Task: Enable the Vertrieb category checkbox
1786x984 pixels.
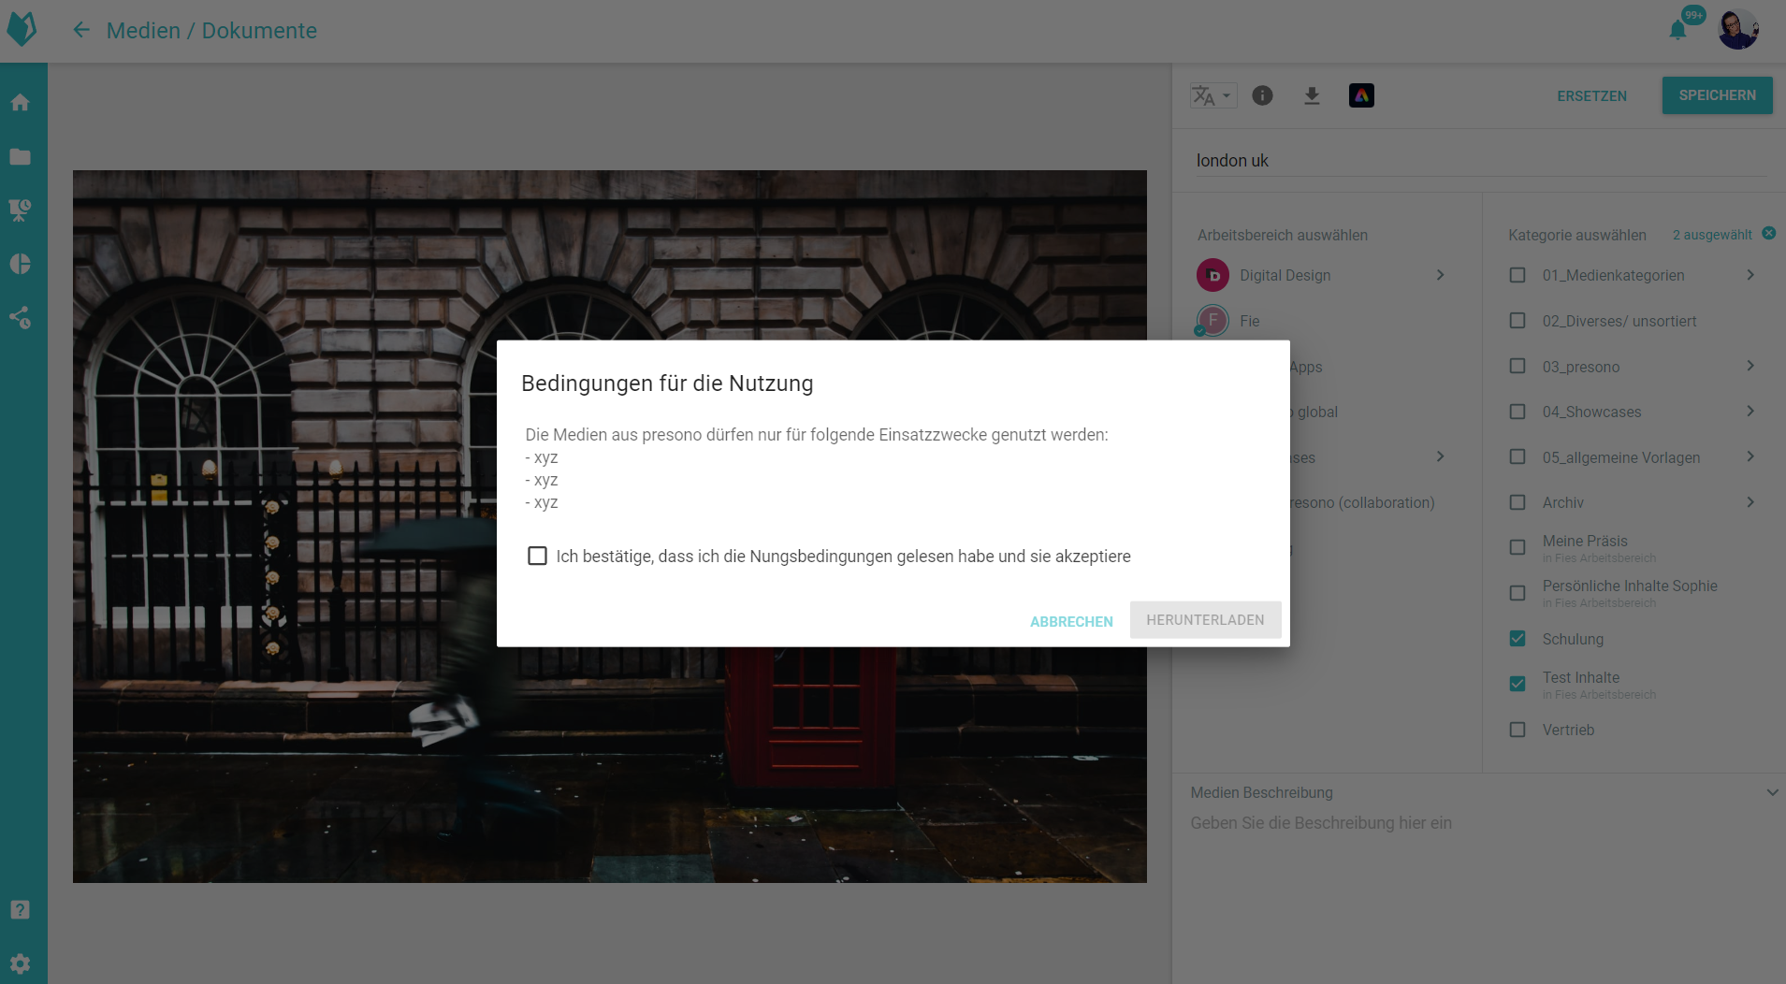Action: [1517, 730]
